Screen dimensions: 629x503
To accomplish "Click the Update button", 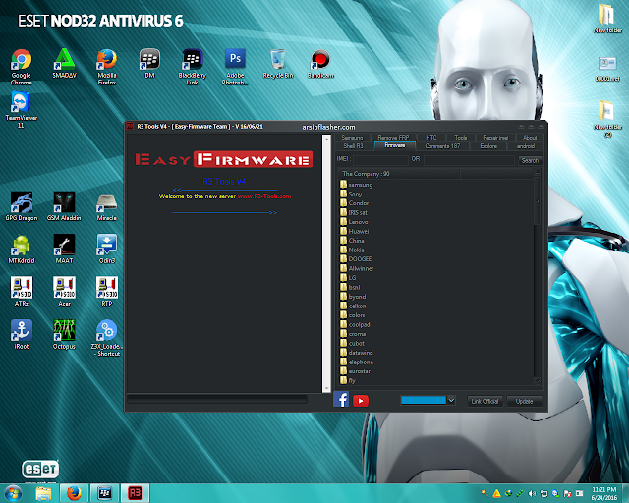I will [x=524, y=401].
